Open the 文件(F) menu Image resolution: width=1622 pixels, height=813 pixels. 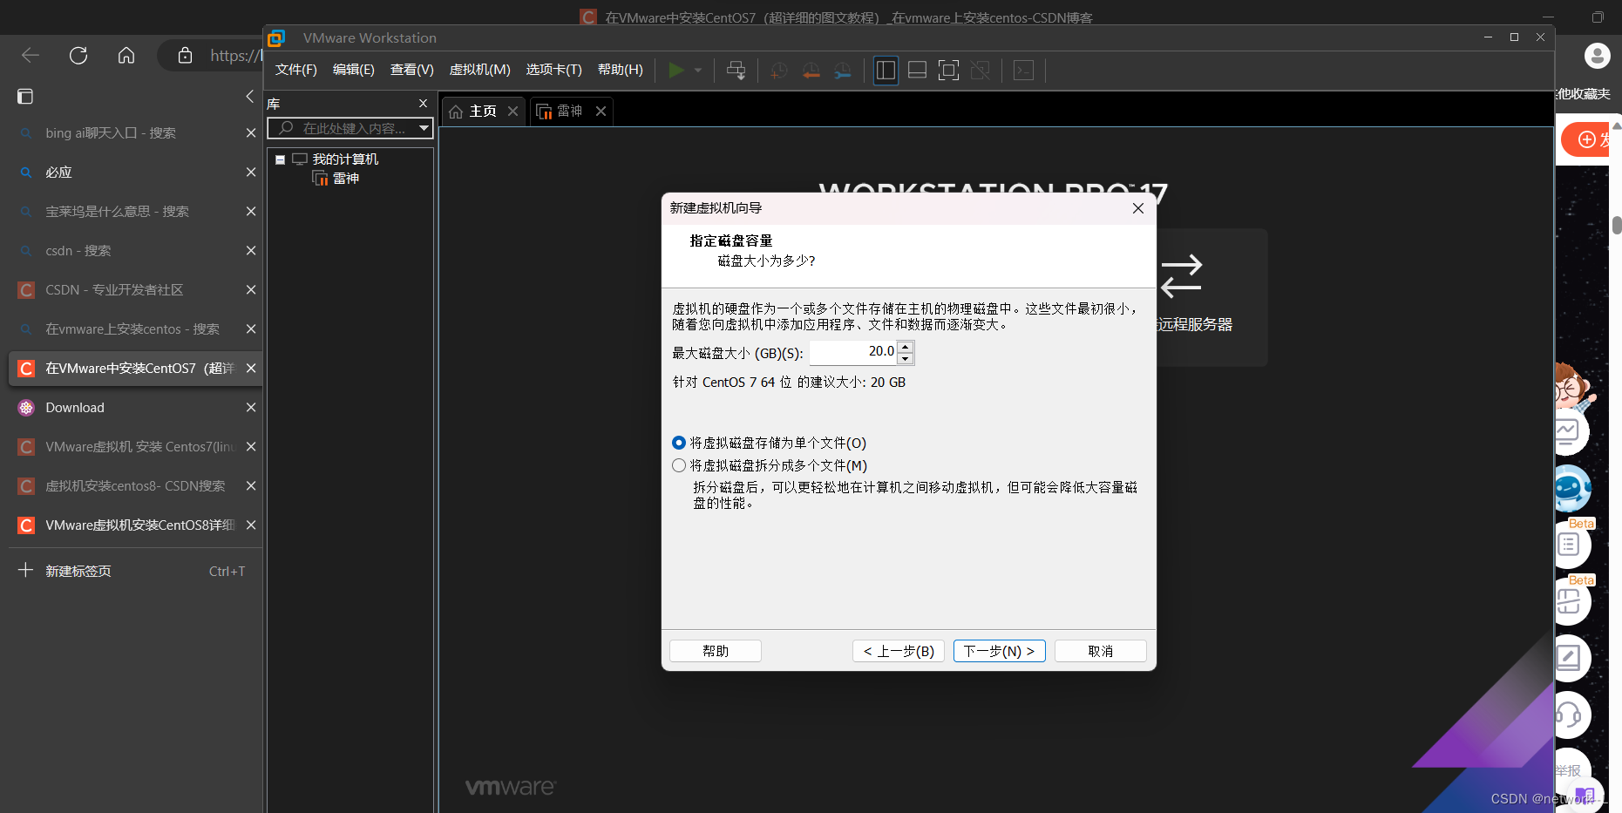point(296,70)
